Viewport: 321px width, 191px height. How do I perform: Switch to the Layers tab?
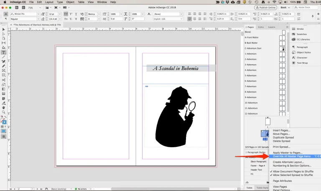coord(272,27)
